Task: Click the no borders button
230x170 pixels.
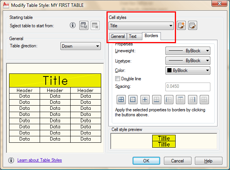Action: coord(204,100)
